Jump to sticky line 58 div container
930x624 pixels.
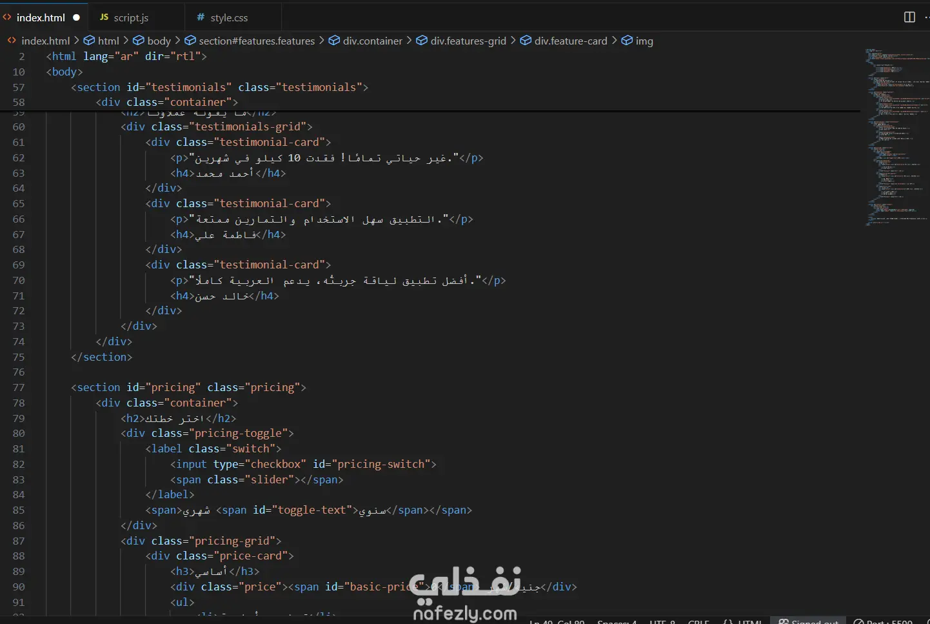(x=167, y=102)
